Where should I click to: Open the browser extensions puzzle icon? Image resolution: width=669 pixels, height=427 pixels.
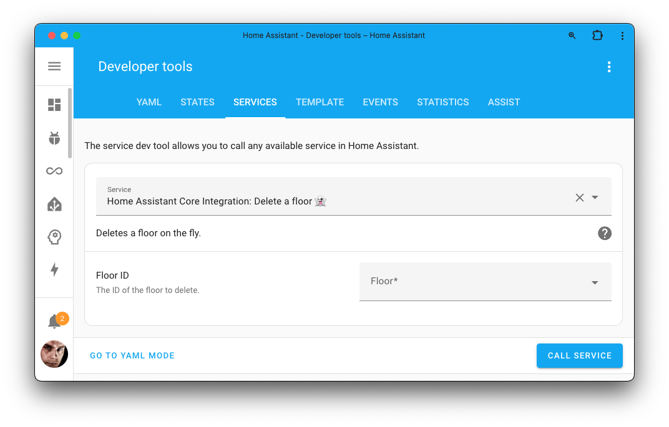click(x=597, y=36)
